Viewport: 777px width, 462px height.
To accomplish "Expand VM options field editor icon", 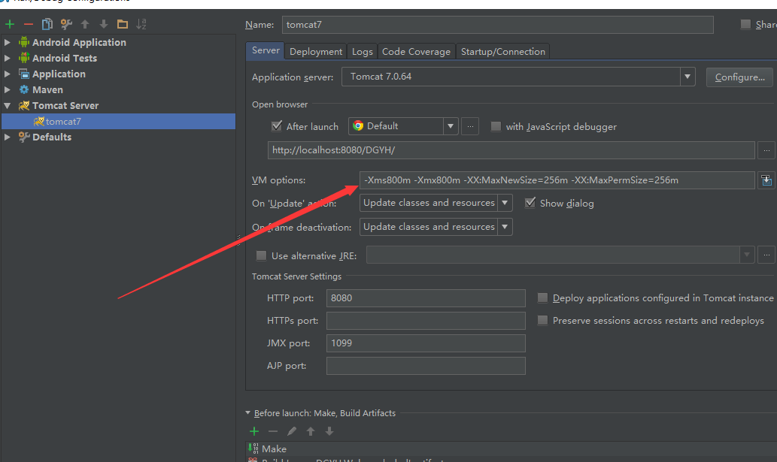I will pos(766,180).
